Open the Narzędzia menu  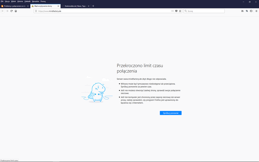[36, 1]
